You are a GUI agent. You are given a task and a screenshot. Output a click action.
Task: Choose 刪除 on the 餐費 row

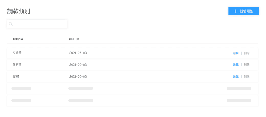point(247,76)
